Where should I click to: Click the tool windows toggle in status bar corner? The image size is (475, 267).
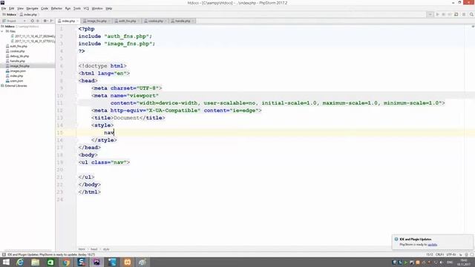pos(4,254)
